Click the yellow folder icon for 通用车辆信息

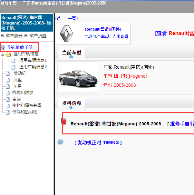[8, 54]
